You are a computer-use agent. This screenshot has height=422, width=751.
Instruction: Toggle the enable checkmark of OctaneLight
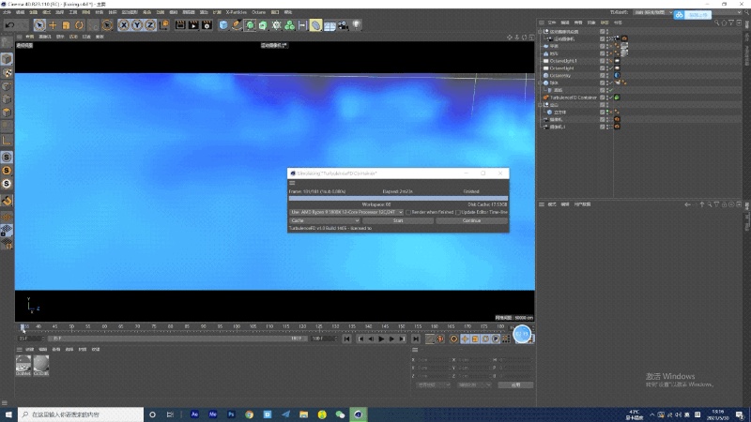coord(611,68)
